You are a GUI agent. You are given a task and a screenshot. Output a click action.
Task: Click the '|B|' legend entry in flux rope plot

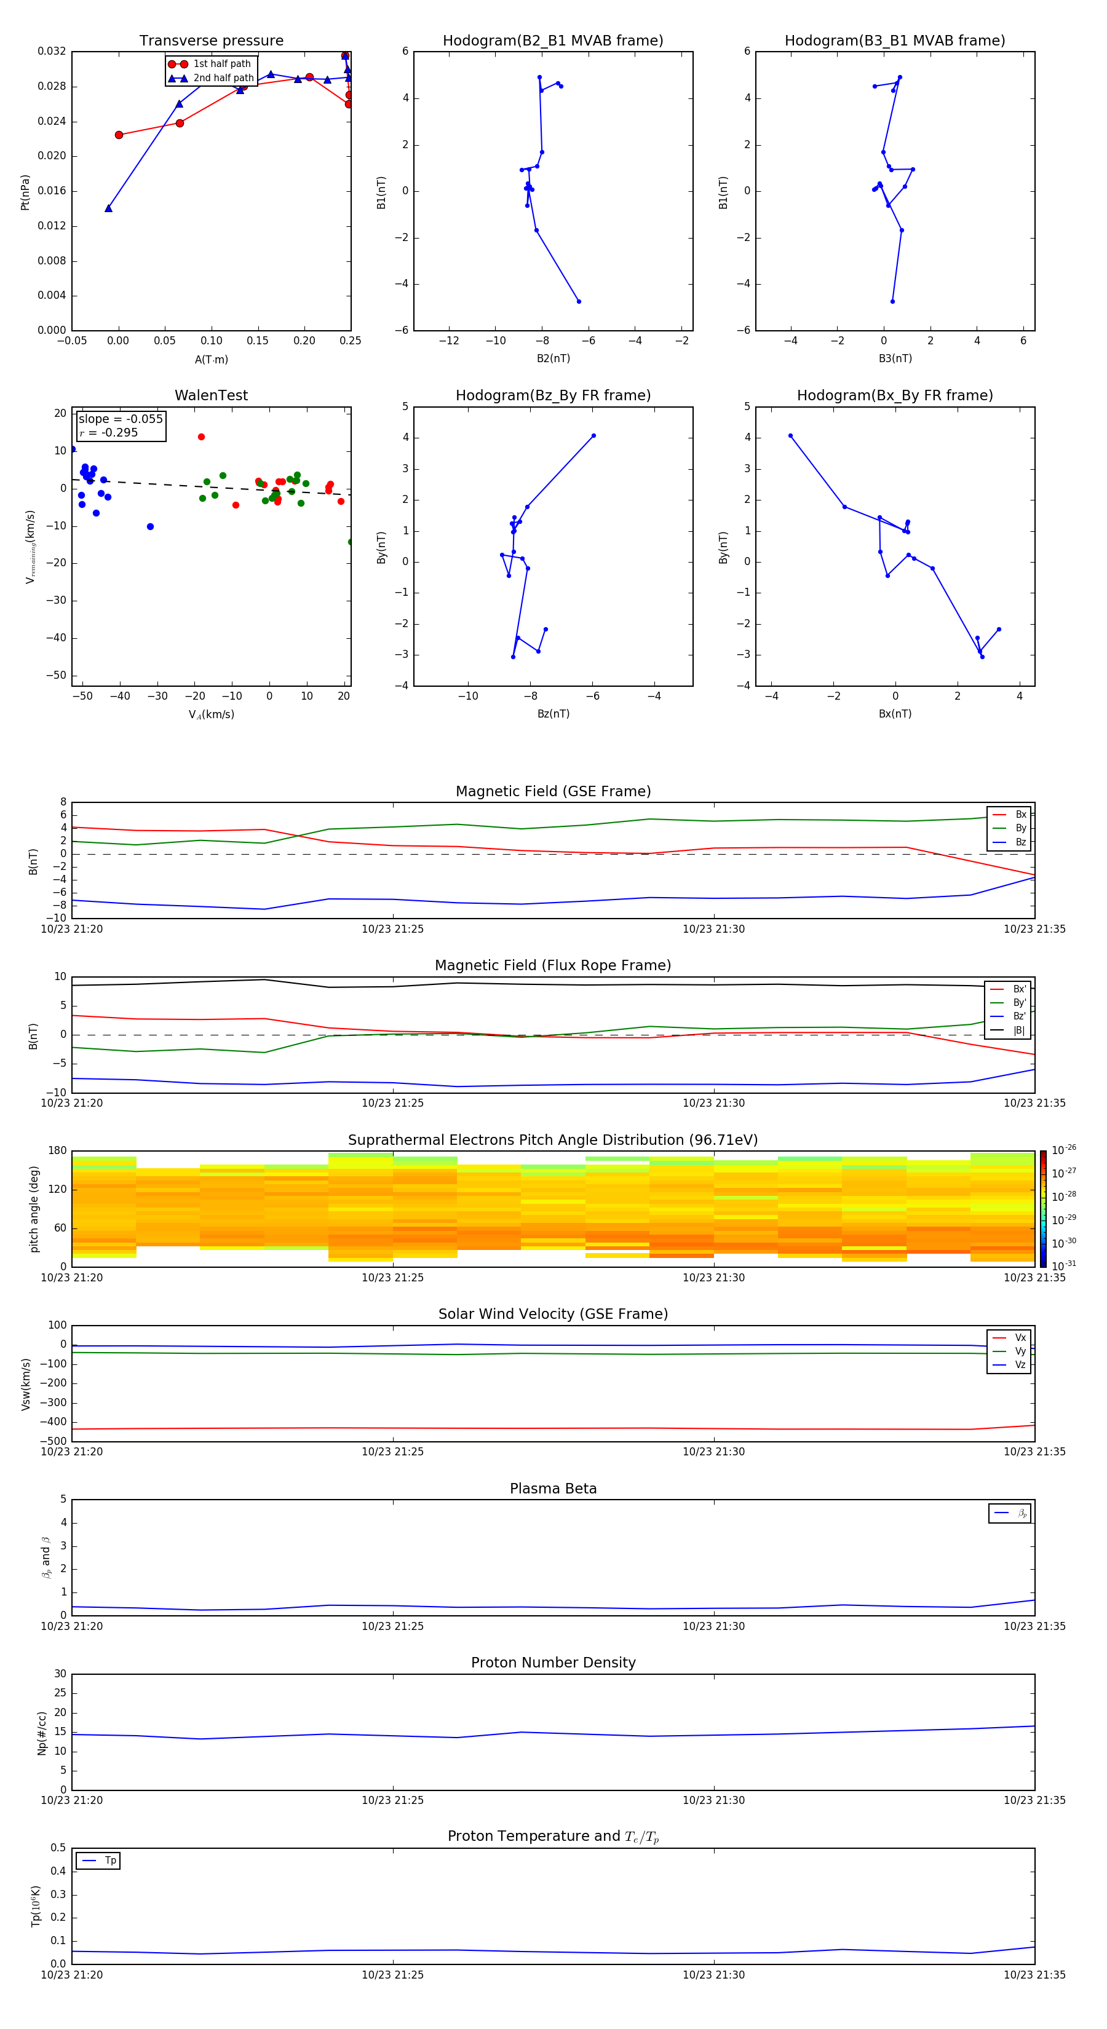point(1009,1030)
